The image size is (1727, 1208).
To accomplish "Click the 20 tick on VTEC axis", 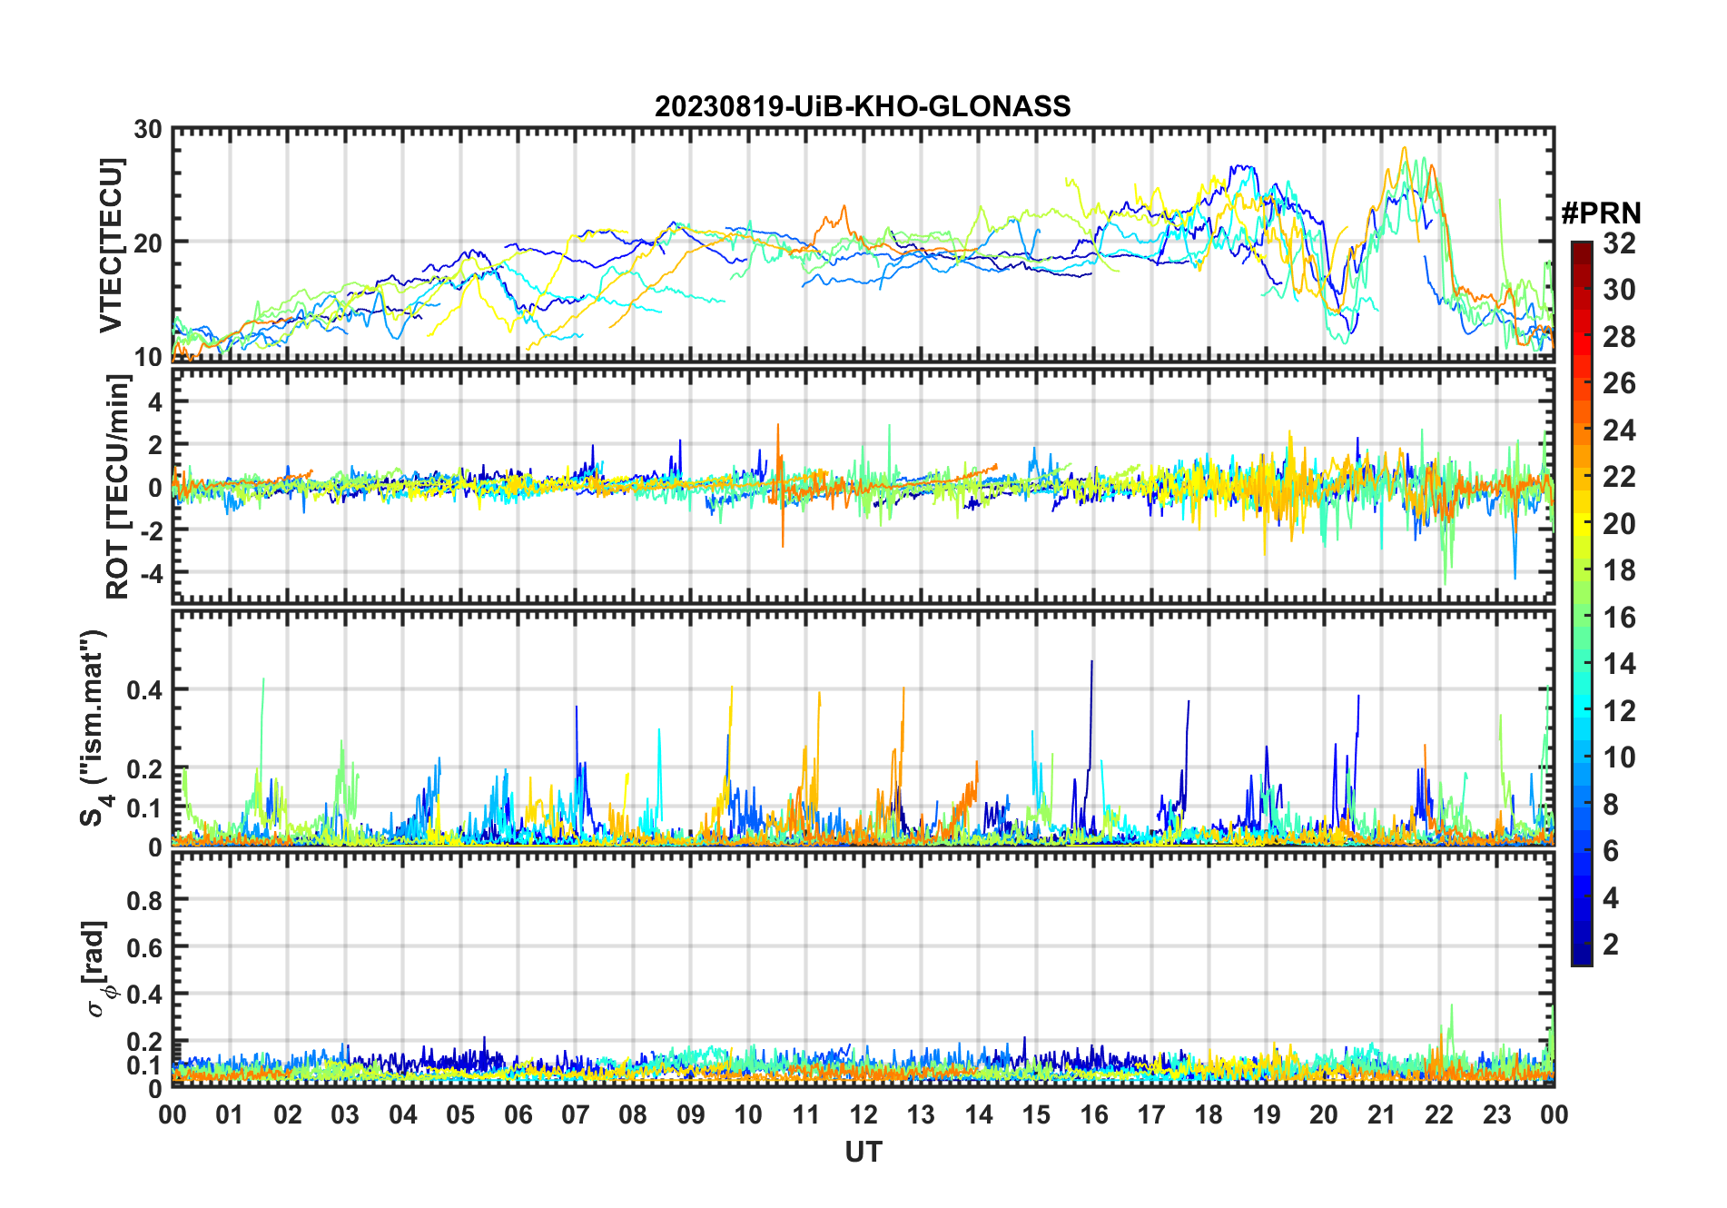I will tap(148, 243).
